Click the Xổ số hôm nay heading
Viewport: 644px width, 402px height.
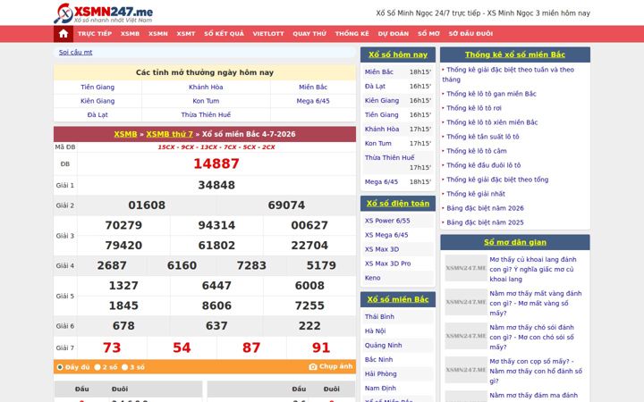pos(398,54)
